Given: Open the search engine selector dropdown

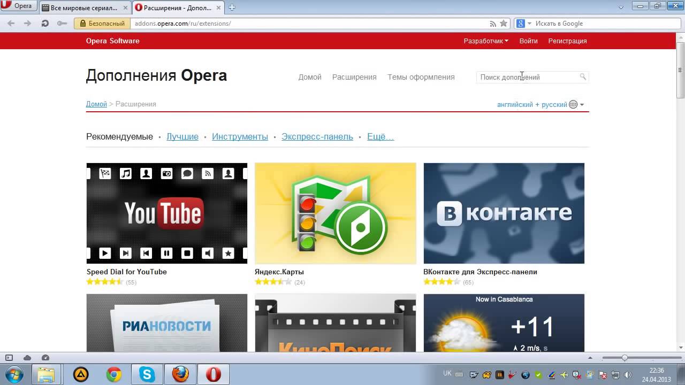Looking at the screenshot, I should [523, 24].
